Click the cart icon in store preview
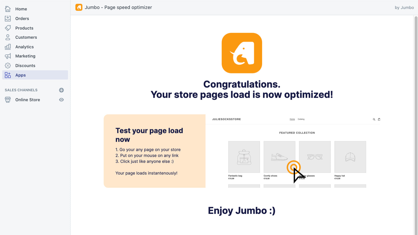The height and width of the screenshot is (235, 418). (379, 119)
